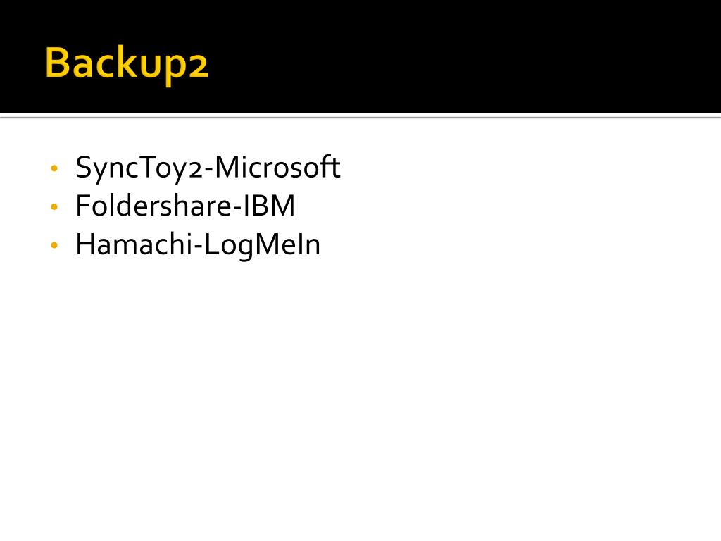
Task: Click the hyphen in Hamachi-LogMeIn
Action: (x=199, y=247)
